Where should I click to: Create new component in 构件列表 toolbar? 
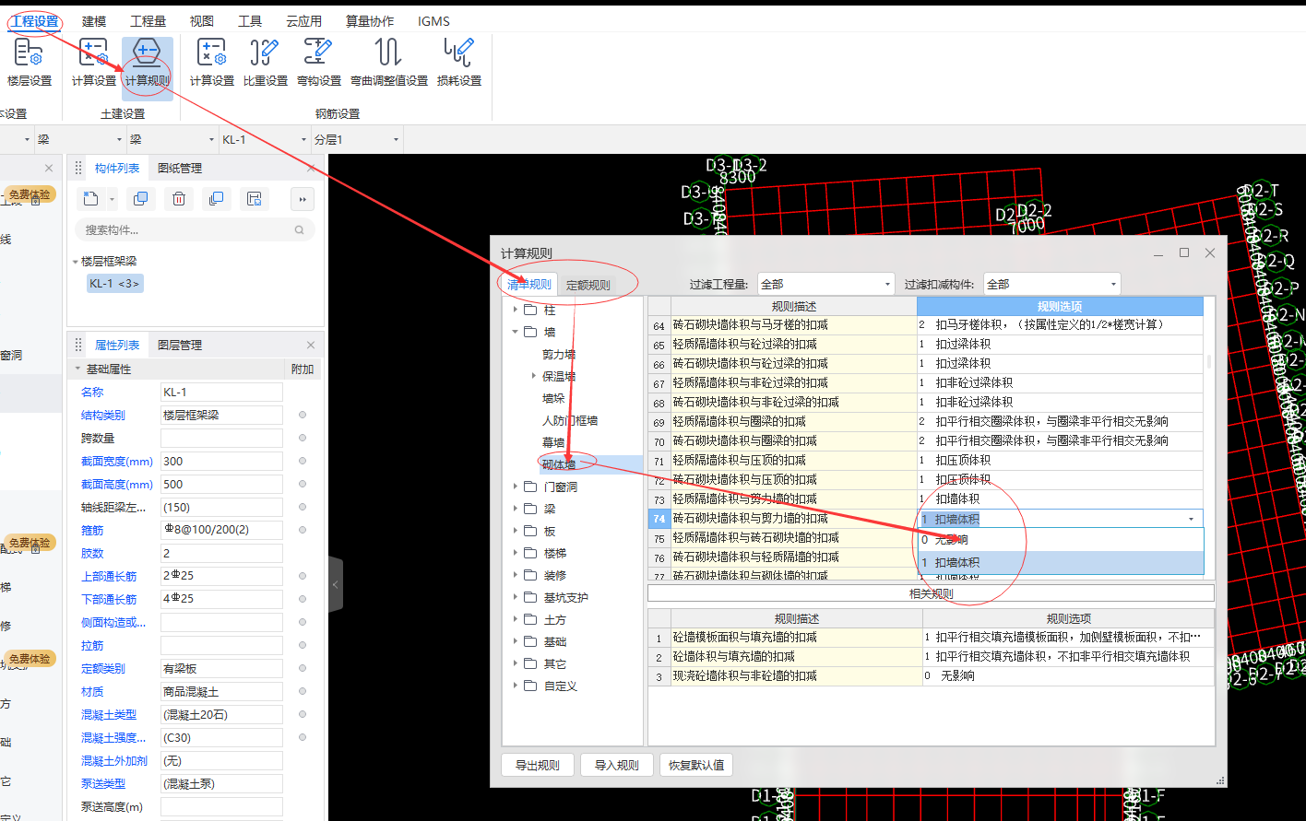pyautogui.click(x=90, y=198)
